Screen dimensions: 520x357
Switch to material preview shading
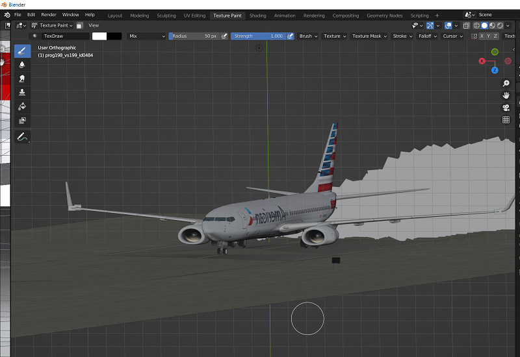click(492, 25)
